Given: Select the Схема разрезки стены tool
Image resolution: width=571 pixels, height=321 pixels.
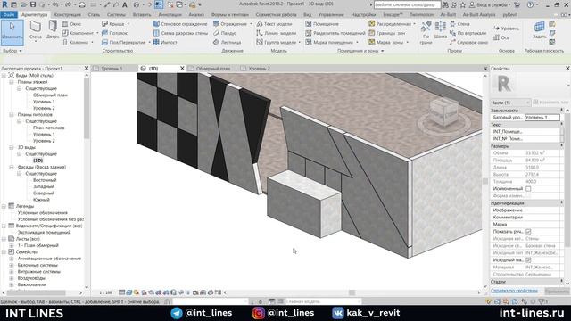Looking at the screenshot, I should click(180, 33).
